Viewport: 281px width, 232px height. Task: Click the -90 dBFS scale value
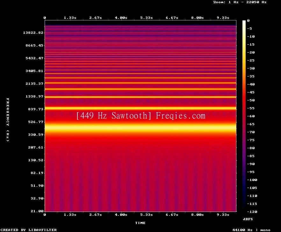click(x=251, y=164)
